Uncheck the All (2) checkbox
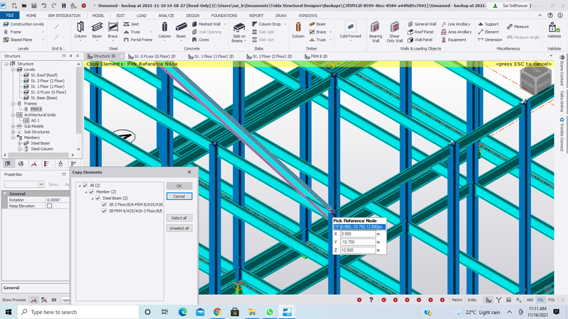The width and height of the screenshot is (568, 319). (x=85, y=185)
